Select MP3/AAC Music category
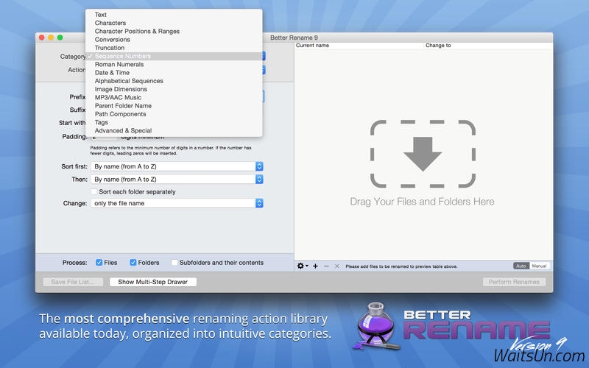 click(x=174, y=97)
